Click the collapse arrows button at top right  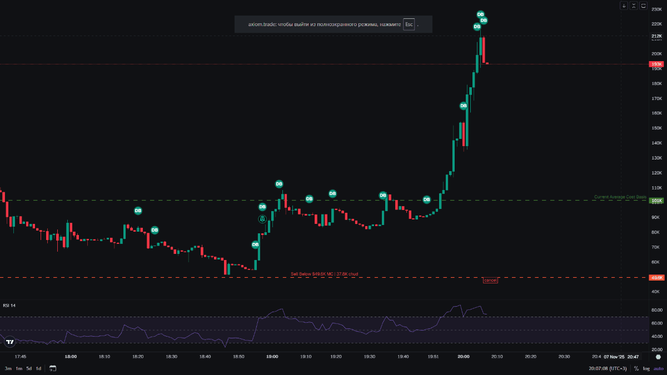pos(634,6)
